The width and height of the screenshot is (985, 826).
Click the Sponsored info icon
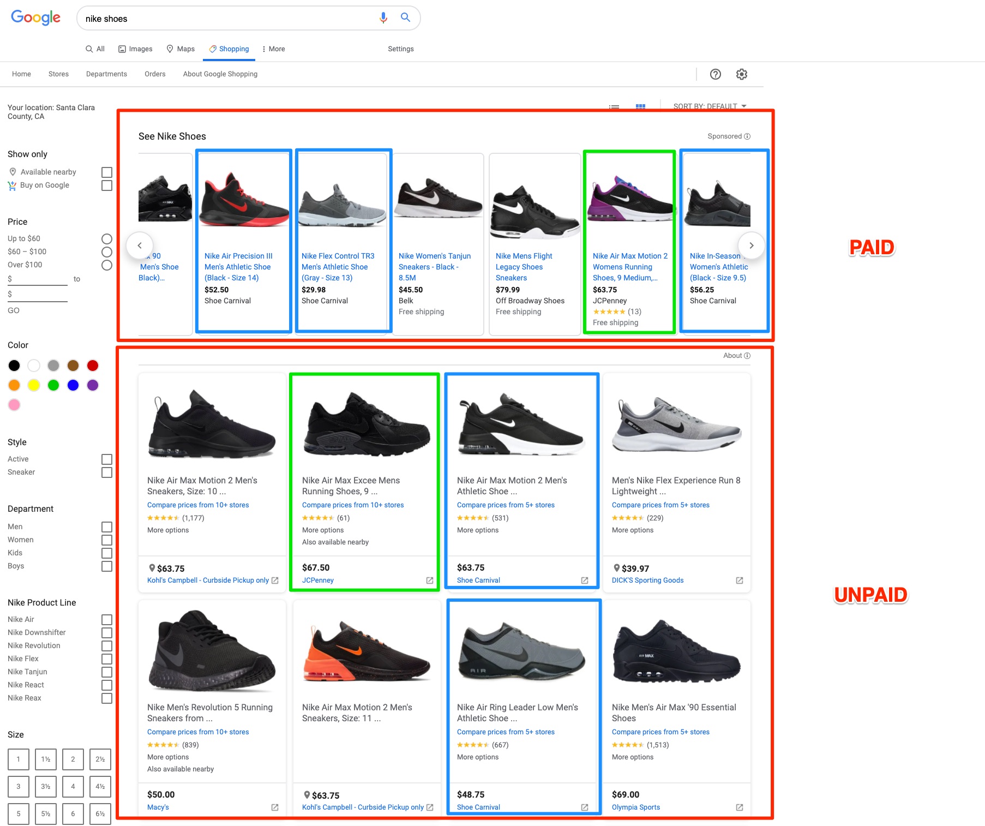[x=747, y=136]
